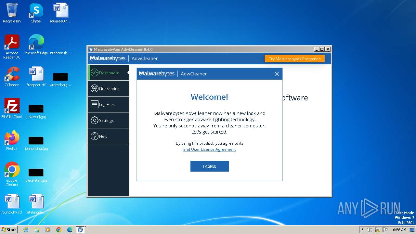This screenshot has height=234, width=416.
Task: Click the Malwarebytes logo in main window header
Action: (108, 58)
